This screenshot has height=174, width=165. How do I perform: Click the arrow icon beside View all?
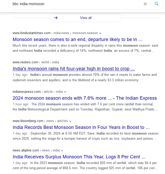pyautogui.click(x=56, y=18)
